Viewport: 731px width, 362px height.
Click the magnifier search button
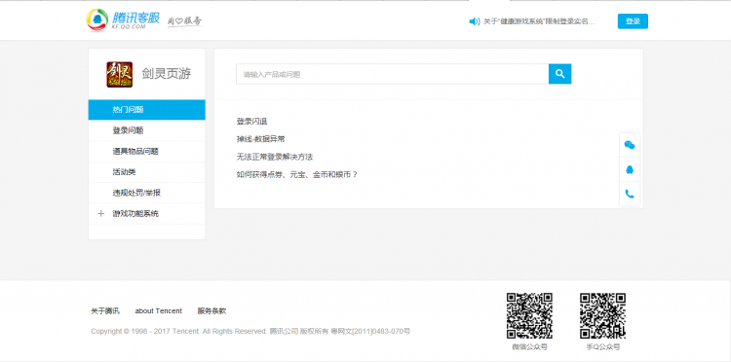coord(559,74)
